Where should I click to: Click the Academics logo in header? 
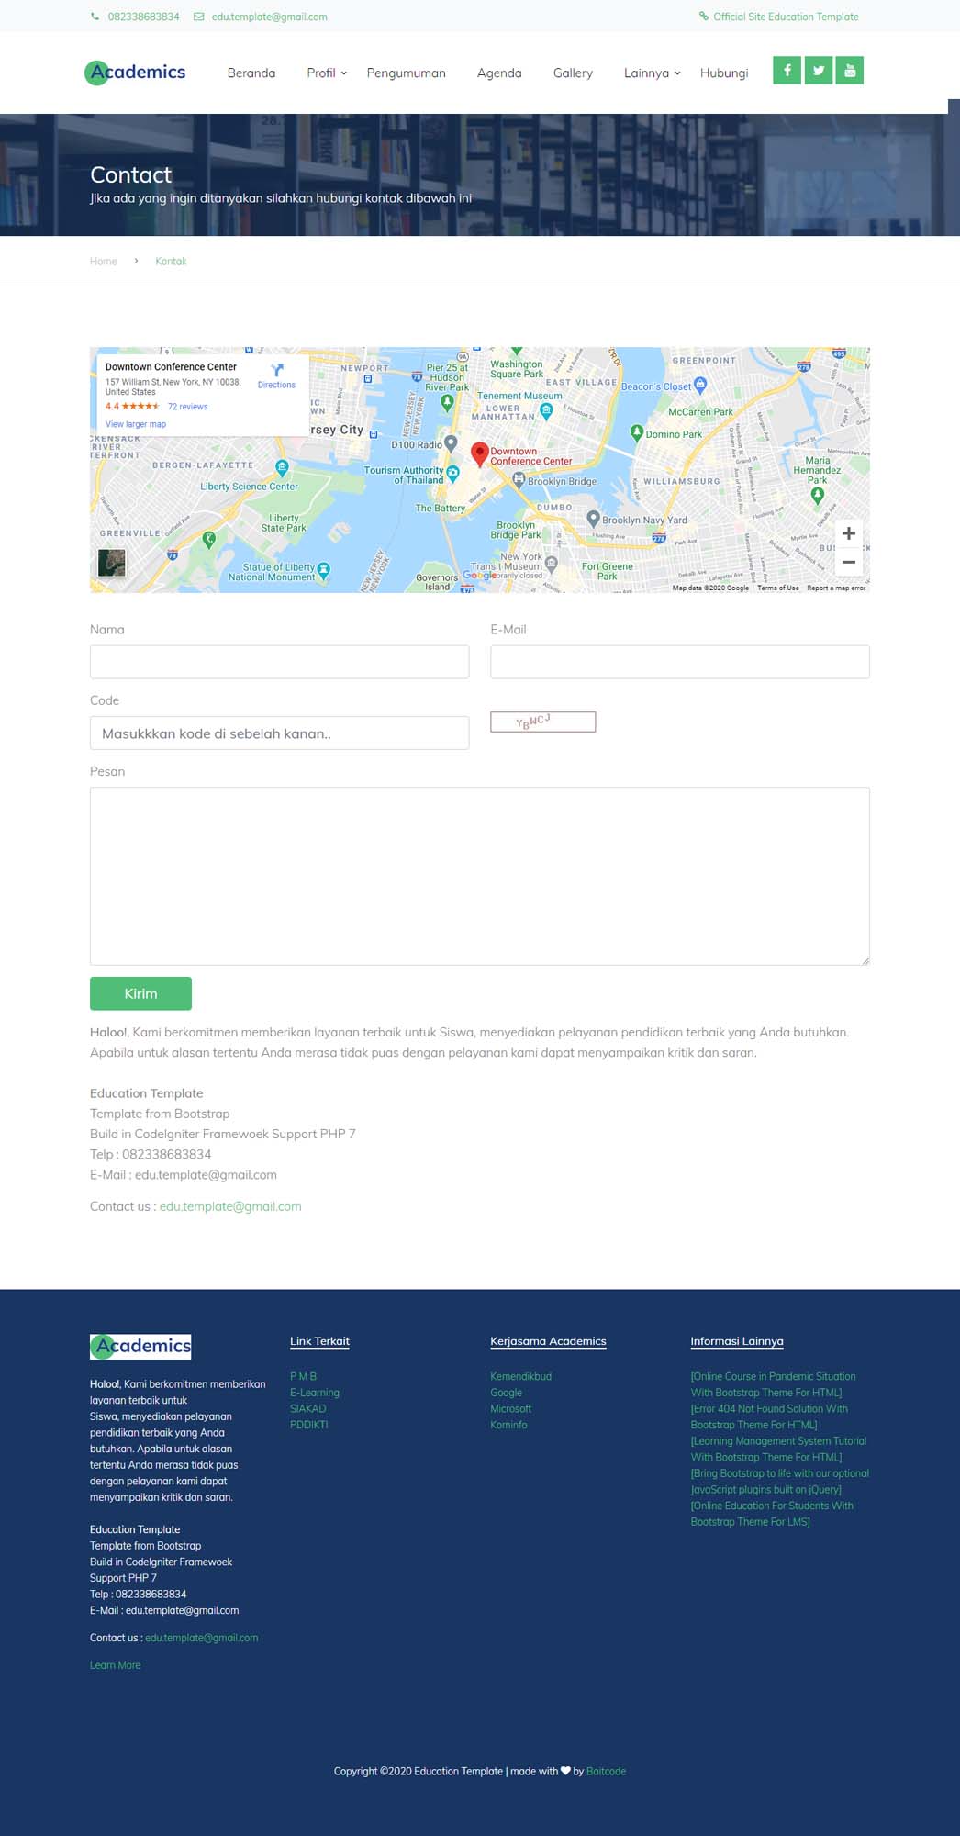136,73
